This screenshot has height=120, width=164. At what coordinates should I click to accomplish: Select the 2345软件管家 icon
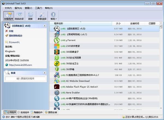click(57, 46)
